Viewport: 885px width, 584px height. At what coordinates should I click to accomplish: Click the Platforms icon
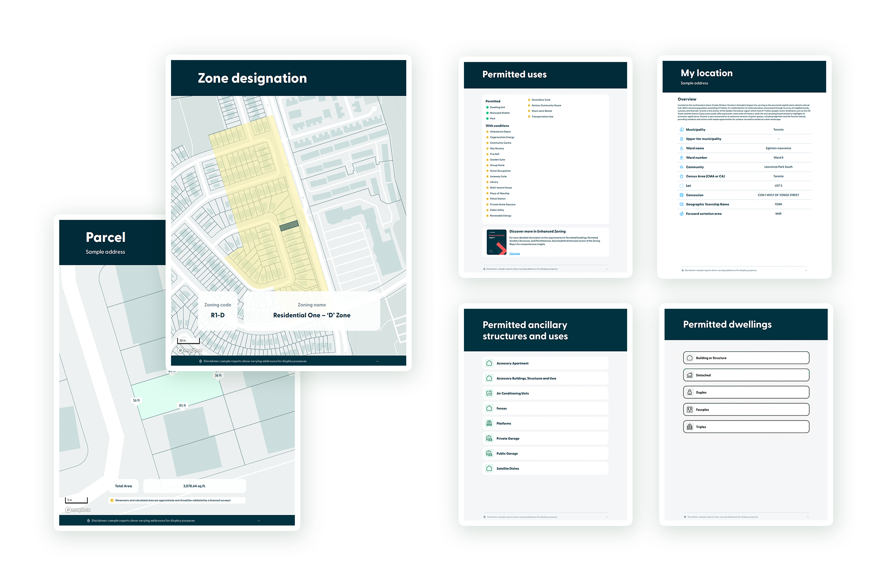[x=489, y=423]
